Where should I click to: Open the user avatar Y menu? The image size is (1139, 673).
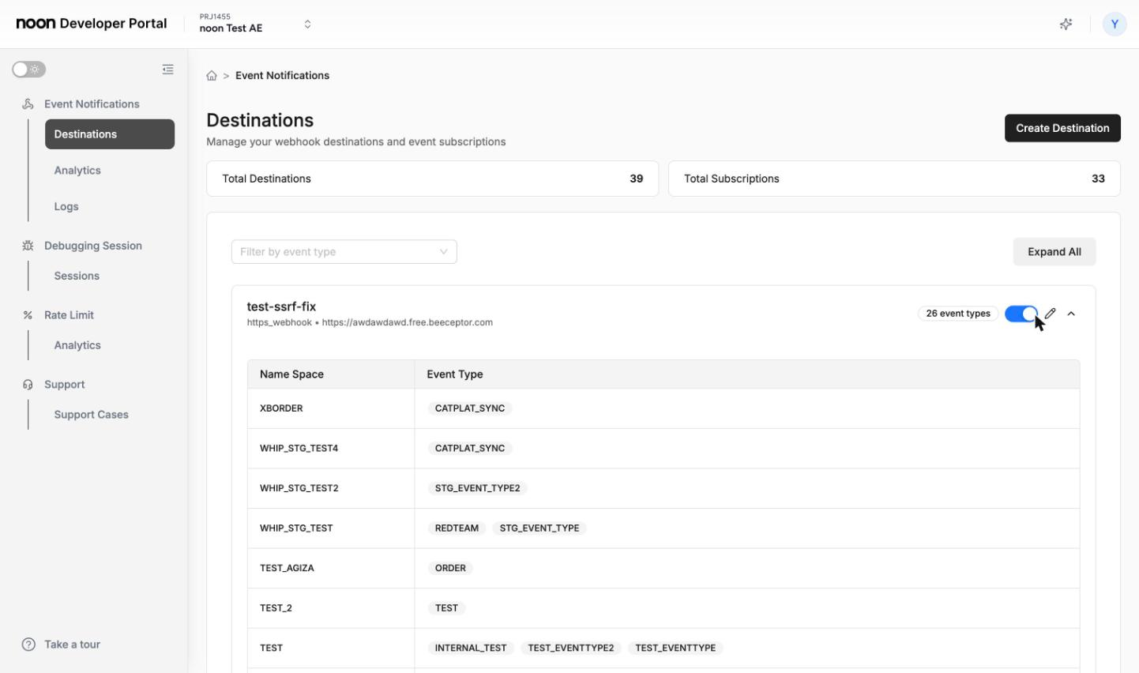(1114, 24)
